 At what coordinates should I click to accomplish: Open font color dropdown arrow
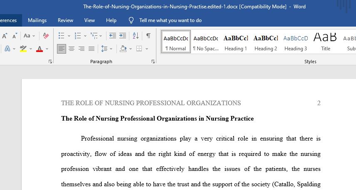pos(47,49)
